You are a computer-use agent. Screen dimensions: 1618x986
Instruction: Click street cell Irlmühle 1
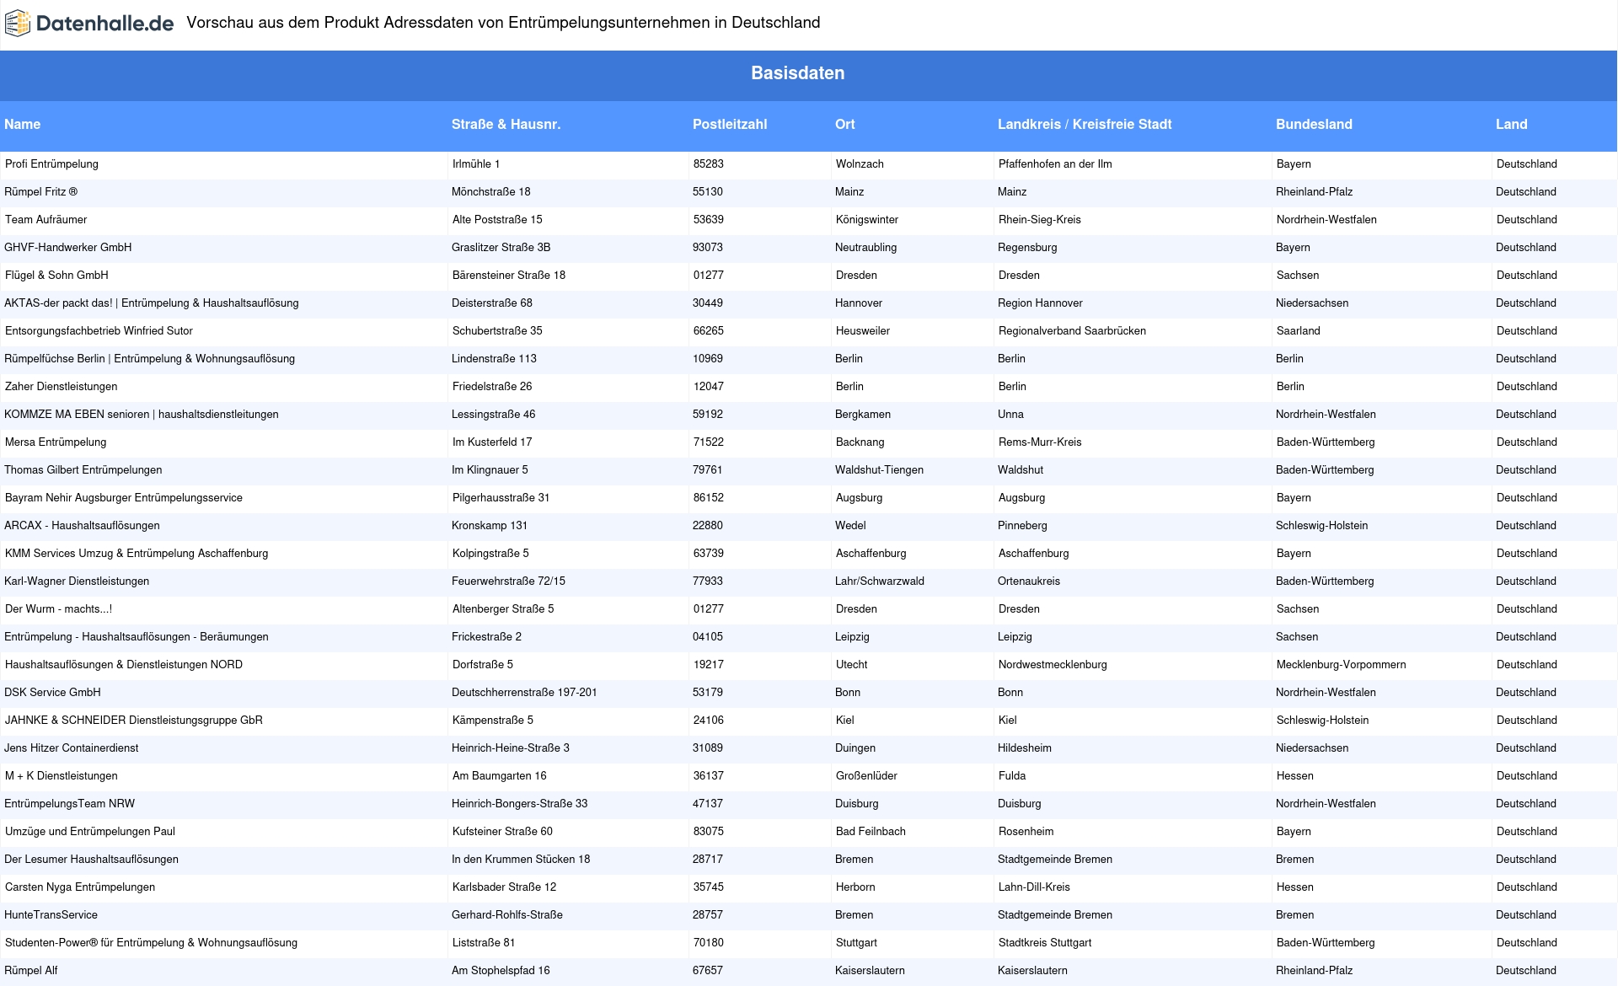[x=476, y=164]
